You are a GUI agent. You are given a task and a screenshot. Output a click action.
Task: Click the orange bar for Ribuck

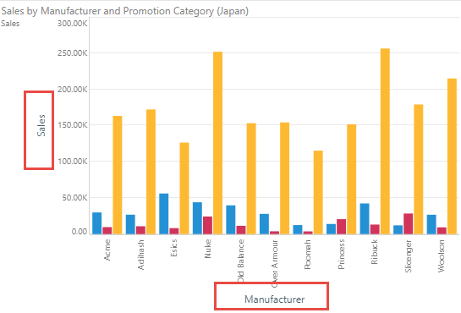click(385, 141)
